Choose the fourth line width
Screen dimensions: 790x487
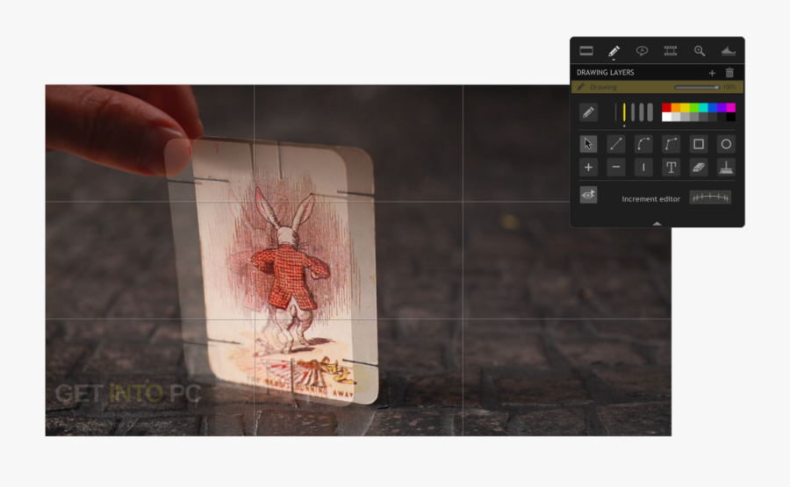[642, 111]
